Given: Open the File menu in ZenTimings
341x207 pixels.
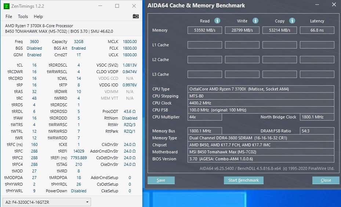Looking at the screenshot, I should click(x=9, y=17).
